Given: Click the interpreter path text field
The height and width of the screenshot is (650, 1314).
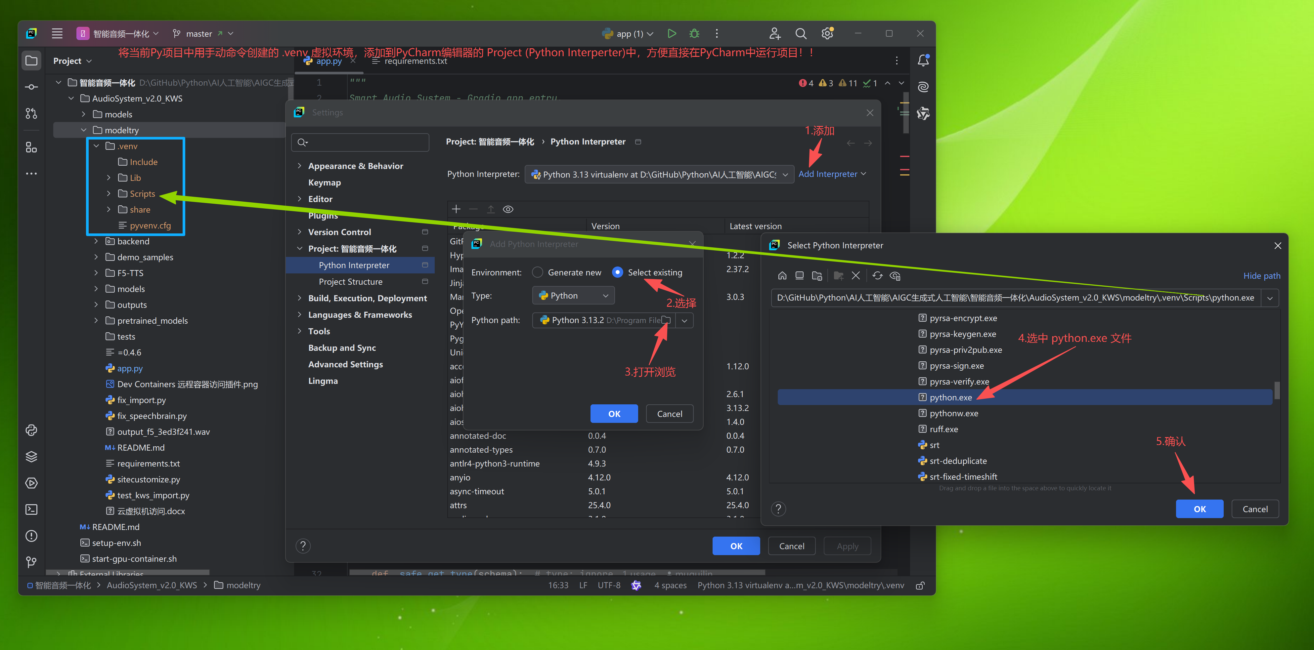Looking at the screenshot, I should (1015, 298).
